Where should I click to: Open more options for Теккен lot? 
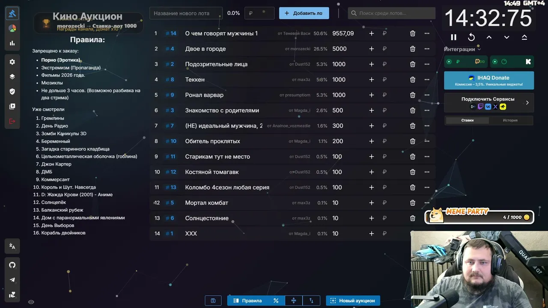(427, 80)
